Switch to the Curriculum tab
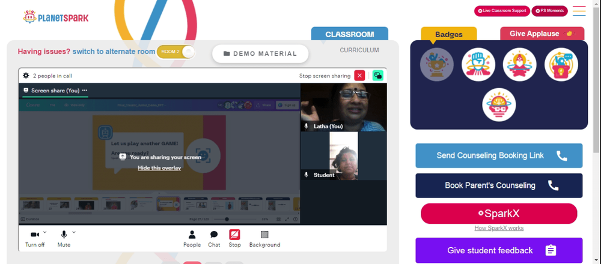The width and height of the screenshot is (601, 264). 359,50
